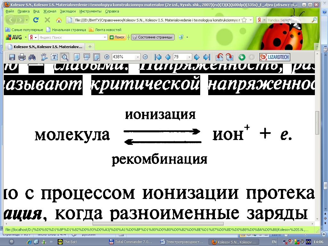This screenshot has height=246, width=328.
Task: Print the document using the printer icon
Action: click(x=22, y=57)
